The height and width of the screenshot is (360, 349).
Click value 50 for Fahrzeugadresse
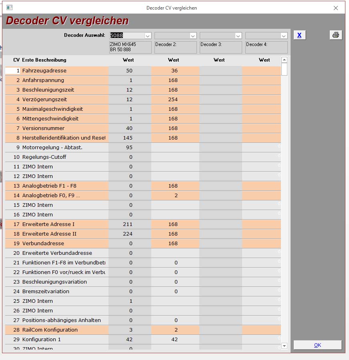[x=129, y=71]
